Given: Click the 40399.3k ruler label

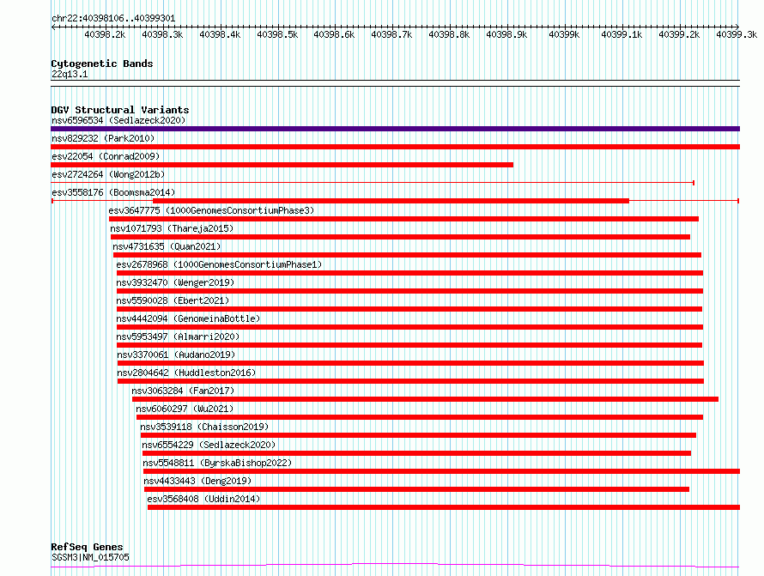Looking at the screenshot, I should click(737, 34).
